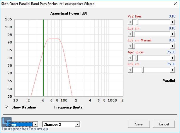Increase Lc2 cm with right arrow

(x=172, y=34)
